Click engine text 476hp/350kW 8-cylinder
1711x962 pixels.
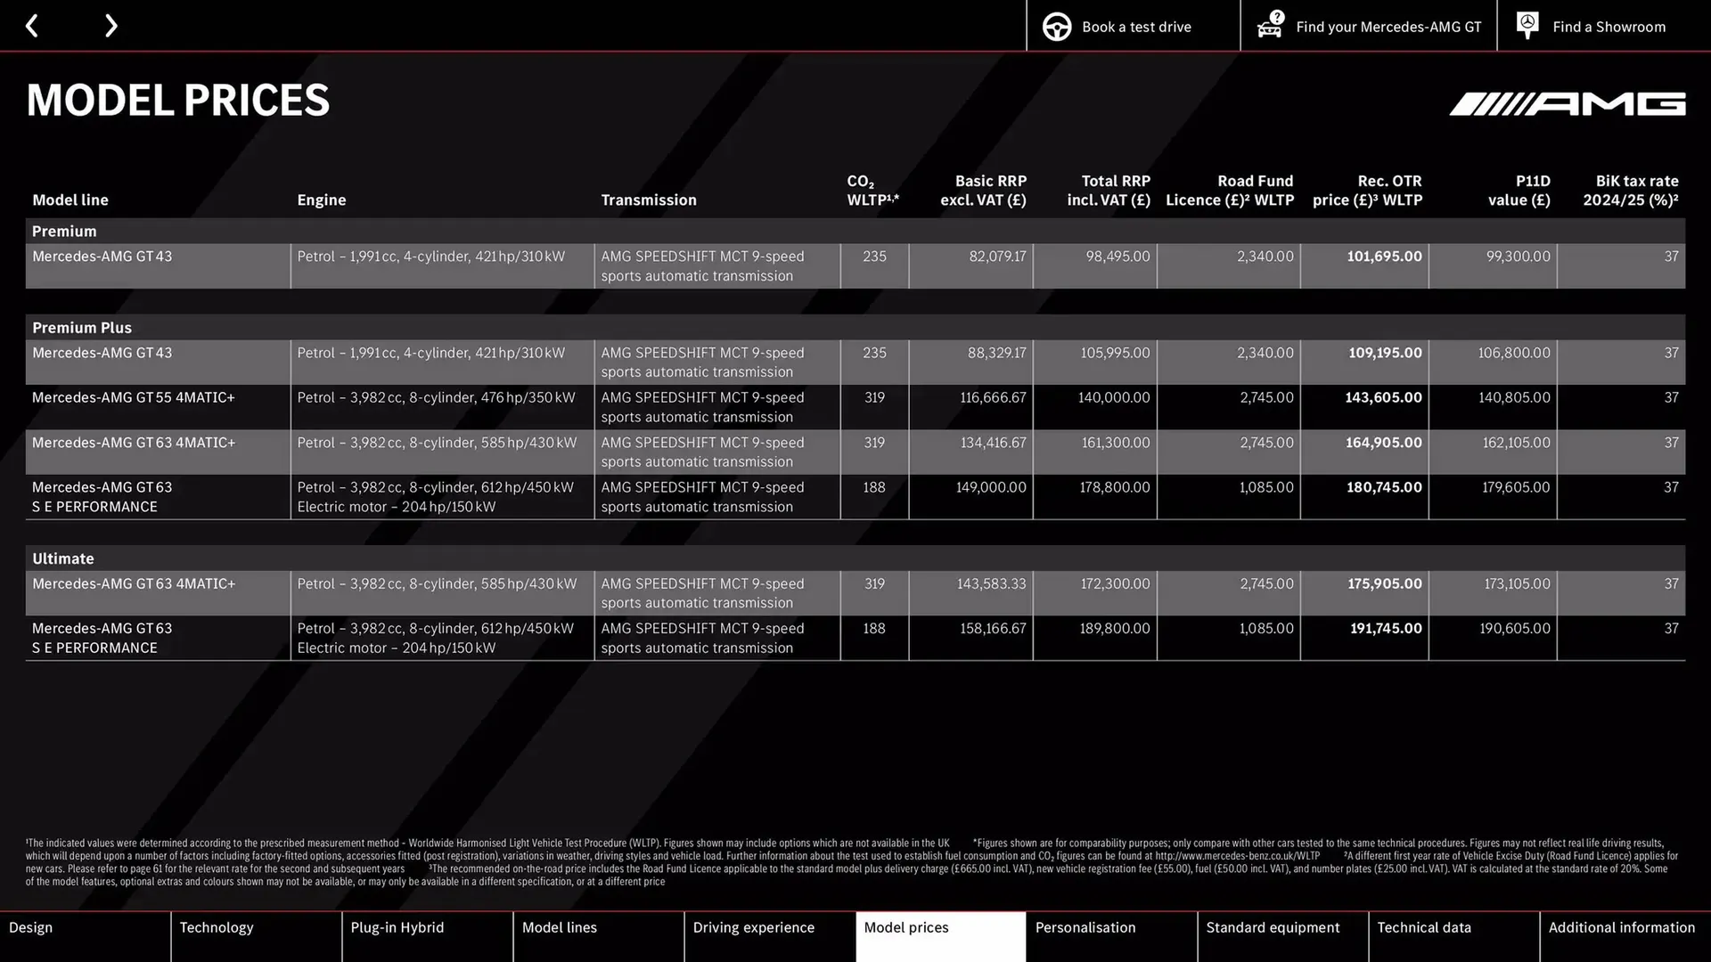437,397
